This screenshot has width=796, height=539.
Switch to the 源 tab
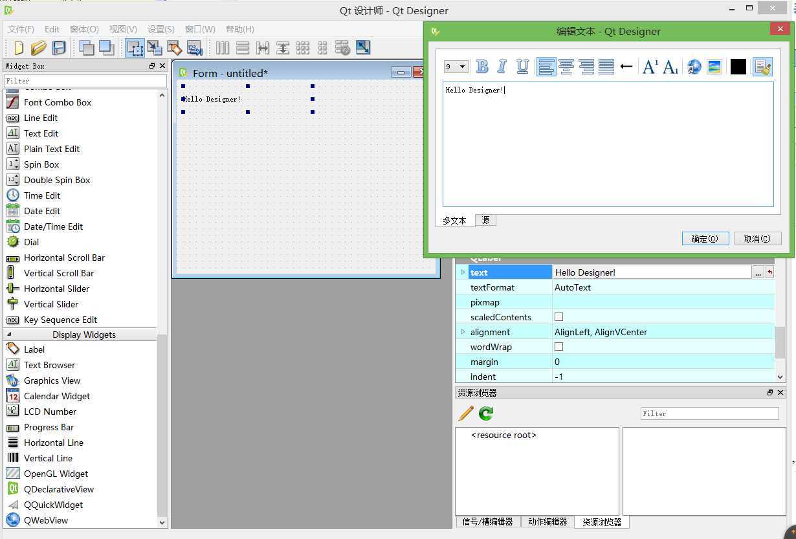click(x=485, y=220)
